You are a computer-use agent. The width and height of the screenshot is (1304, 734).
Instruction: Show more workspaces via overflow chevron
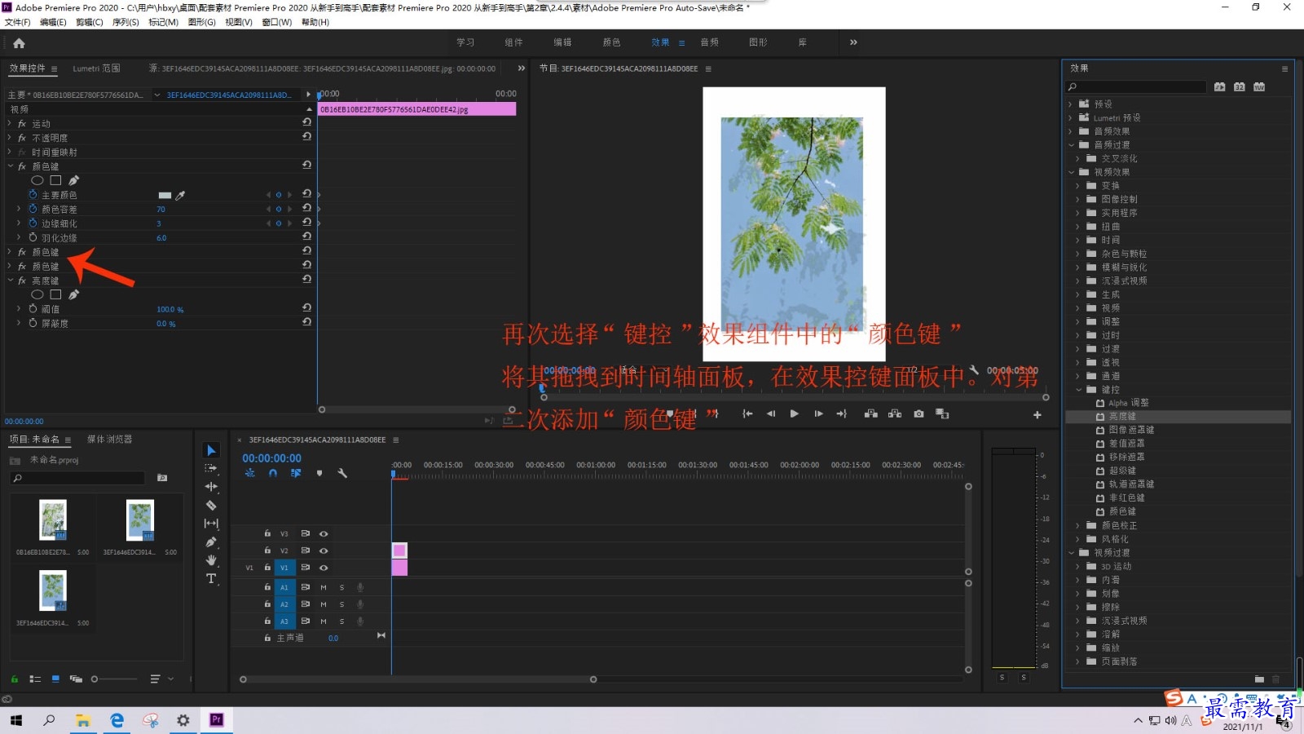click(x=853, y=42)
